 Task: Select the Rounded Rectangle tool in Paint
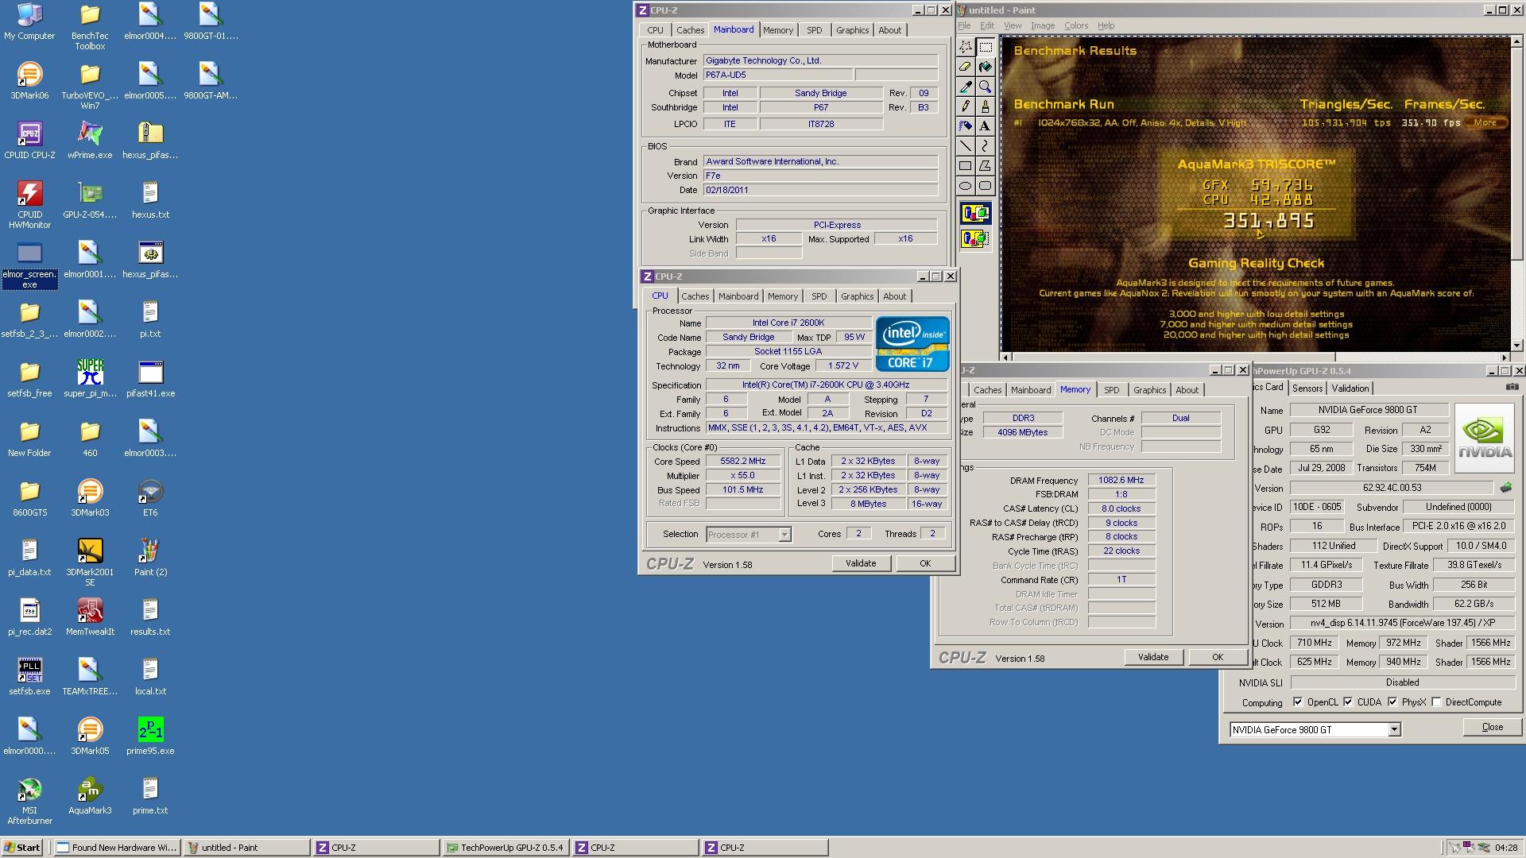(x=986, y=186)
